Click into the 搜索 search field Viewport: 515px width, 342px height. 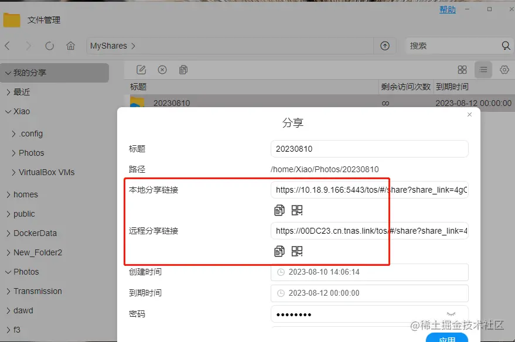(x=453, y=46)
